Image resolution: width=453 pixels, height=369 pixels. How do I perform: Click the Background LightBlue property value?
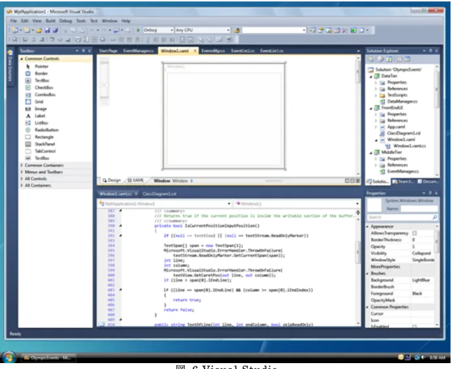coord(423,280)
